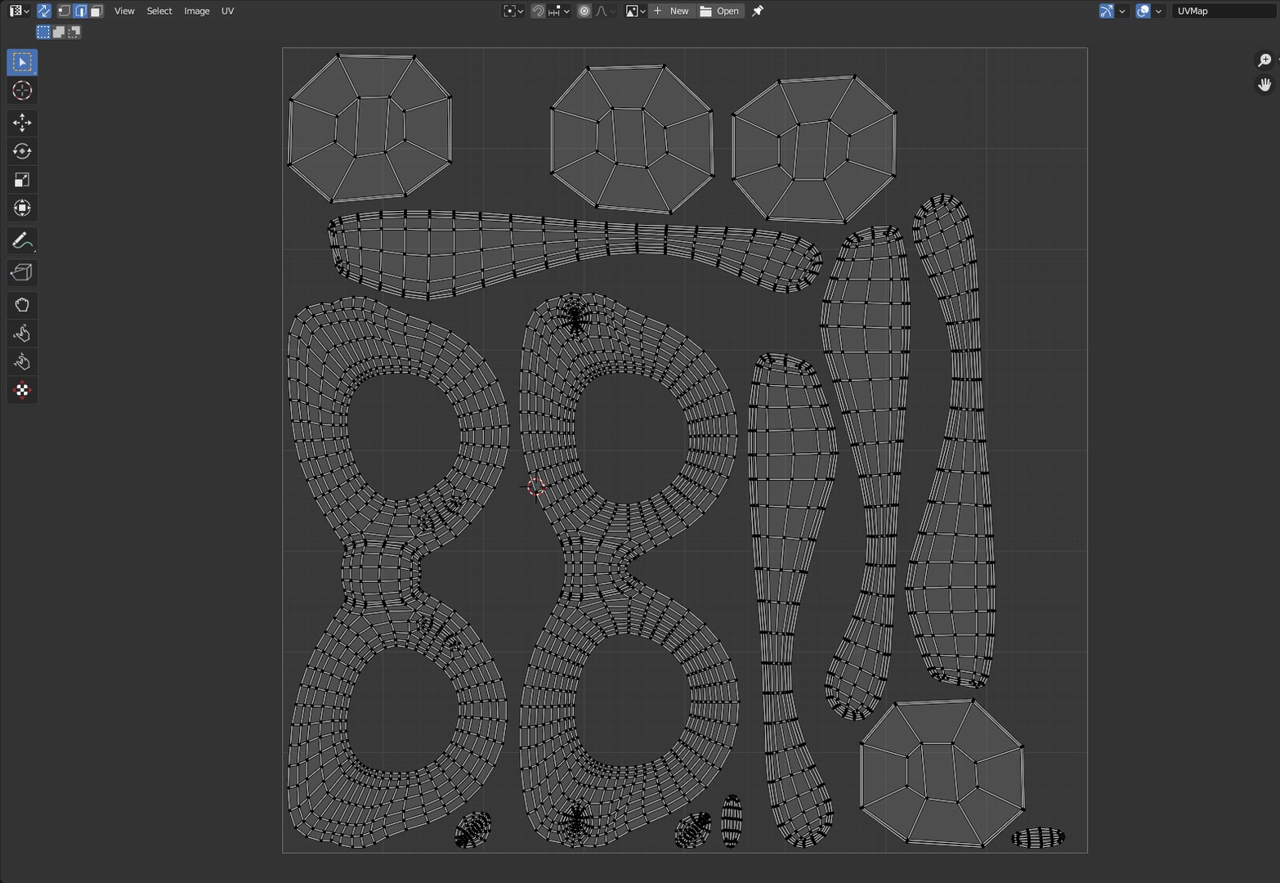Click the pan hand gizmo
The image size is (1280, 883).
pos(1264,85)
